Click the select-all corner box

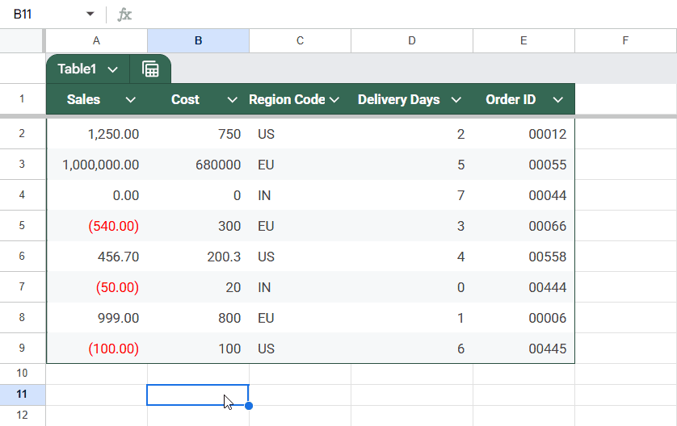[x=21, y=41]
